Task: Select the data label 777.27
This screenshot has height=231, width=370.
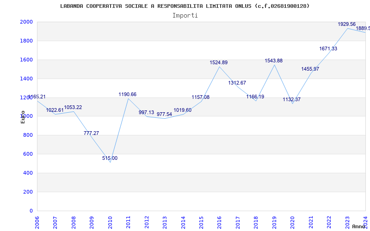Action: tap(91, 133)
